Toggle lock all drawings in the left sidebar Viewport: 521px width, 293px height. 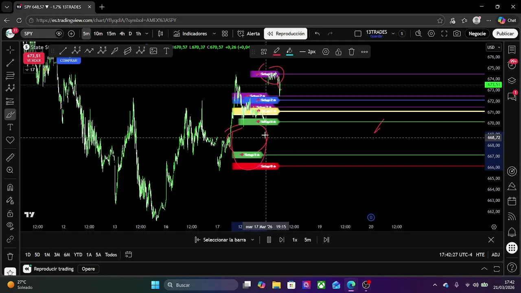click(x=10, y=214)
